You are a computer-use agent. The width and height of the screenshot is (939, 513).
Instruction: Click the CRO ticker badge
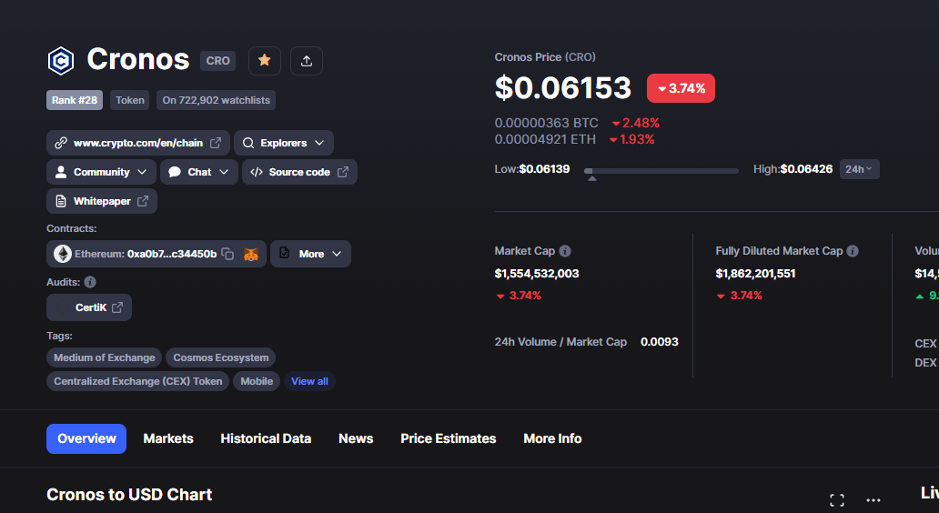click(x=218, y=60)
